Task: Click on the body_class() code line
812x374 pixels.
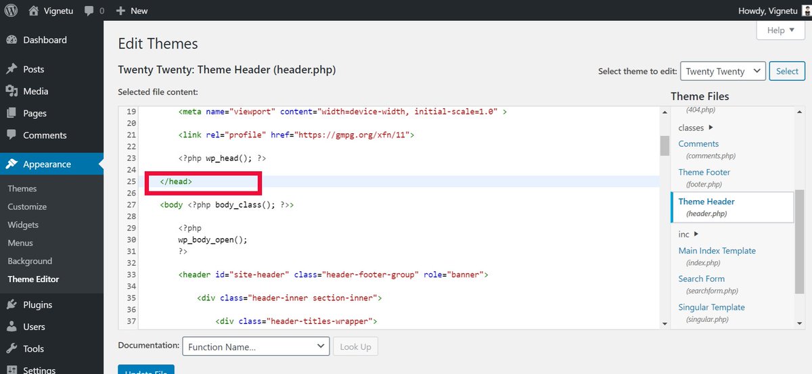Action: (x=227, y=204)
